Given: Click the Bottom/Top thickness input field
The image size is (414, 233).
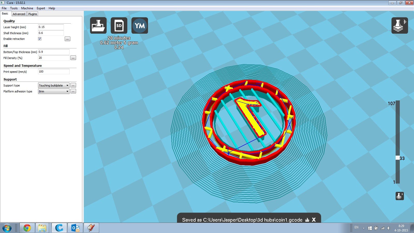Looking at the screenshot, I should point(54,52).
